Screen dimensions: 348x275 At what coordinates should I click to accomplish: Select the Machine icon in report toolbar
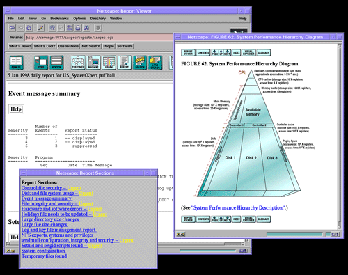[x=93, y=63]
